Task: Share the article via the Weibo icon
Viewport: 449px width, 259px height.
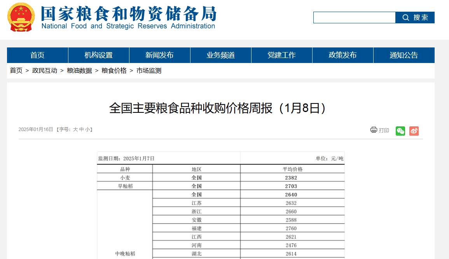Action: (x=414, y=131)
